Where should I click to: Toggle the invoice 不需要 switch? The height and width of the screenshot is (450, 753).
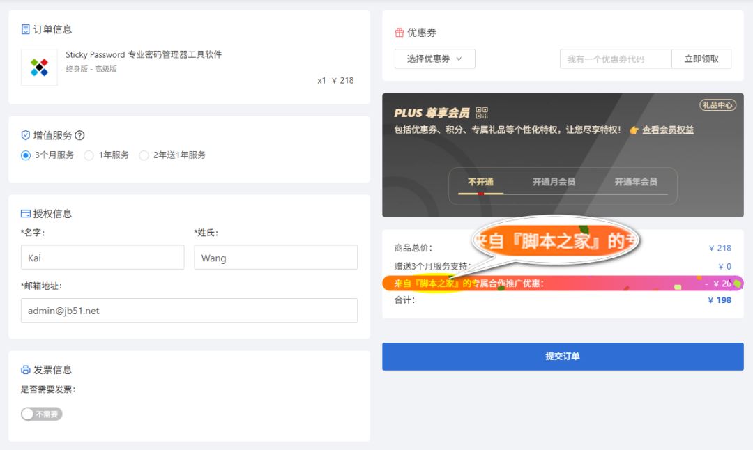click(41, 414)
